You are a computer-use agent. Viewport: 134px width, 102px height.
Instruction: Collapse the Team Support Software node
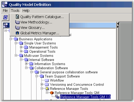pyautogui.click(x=37, y=76)
